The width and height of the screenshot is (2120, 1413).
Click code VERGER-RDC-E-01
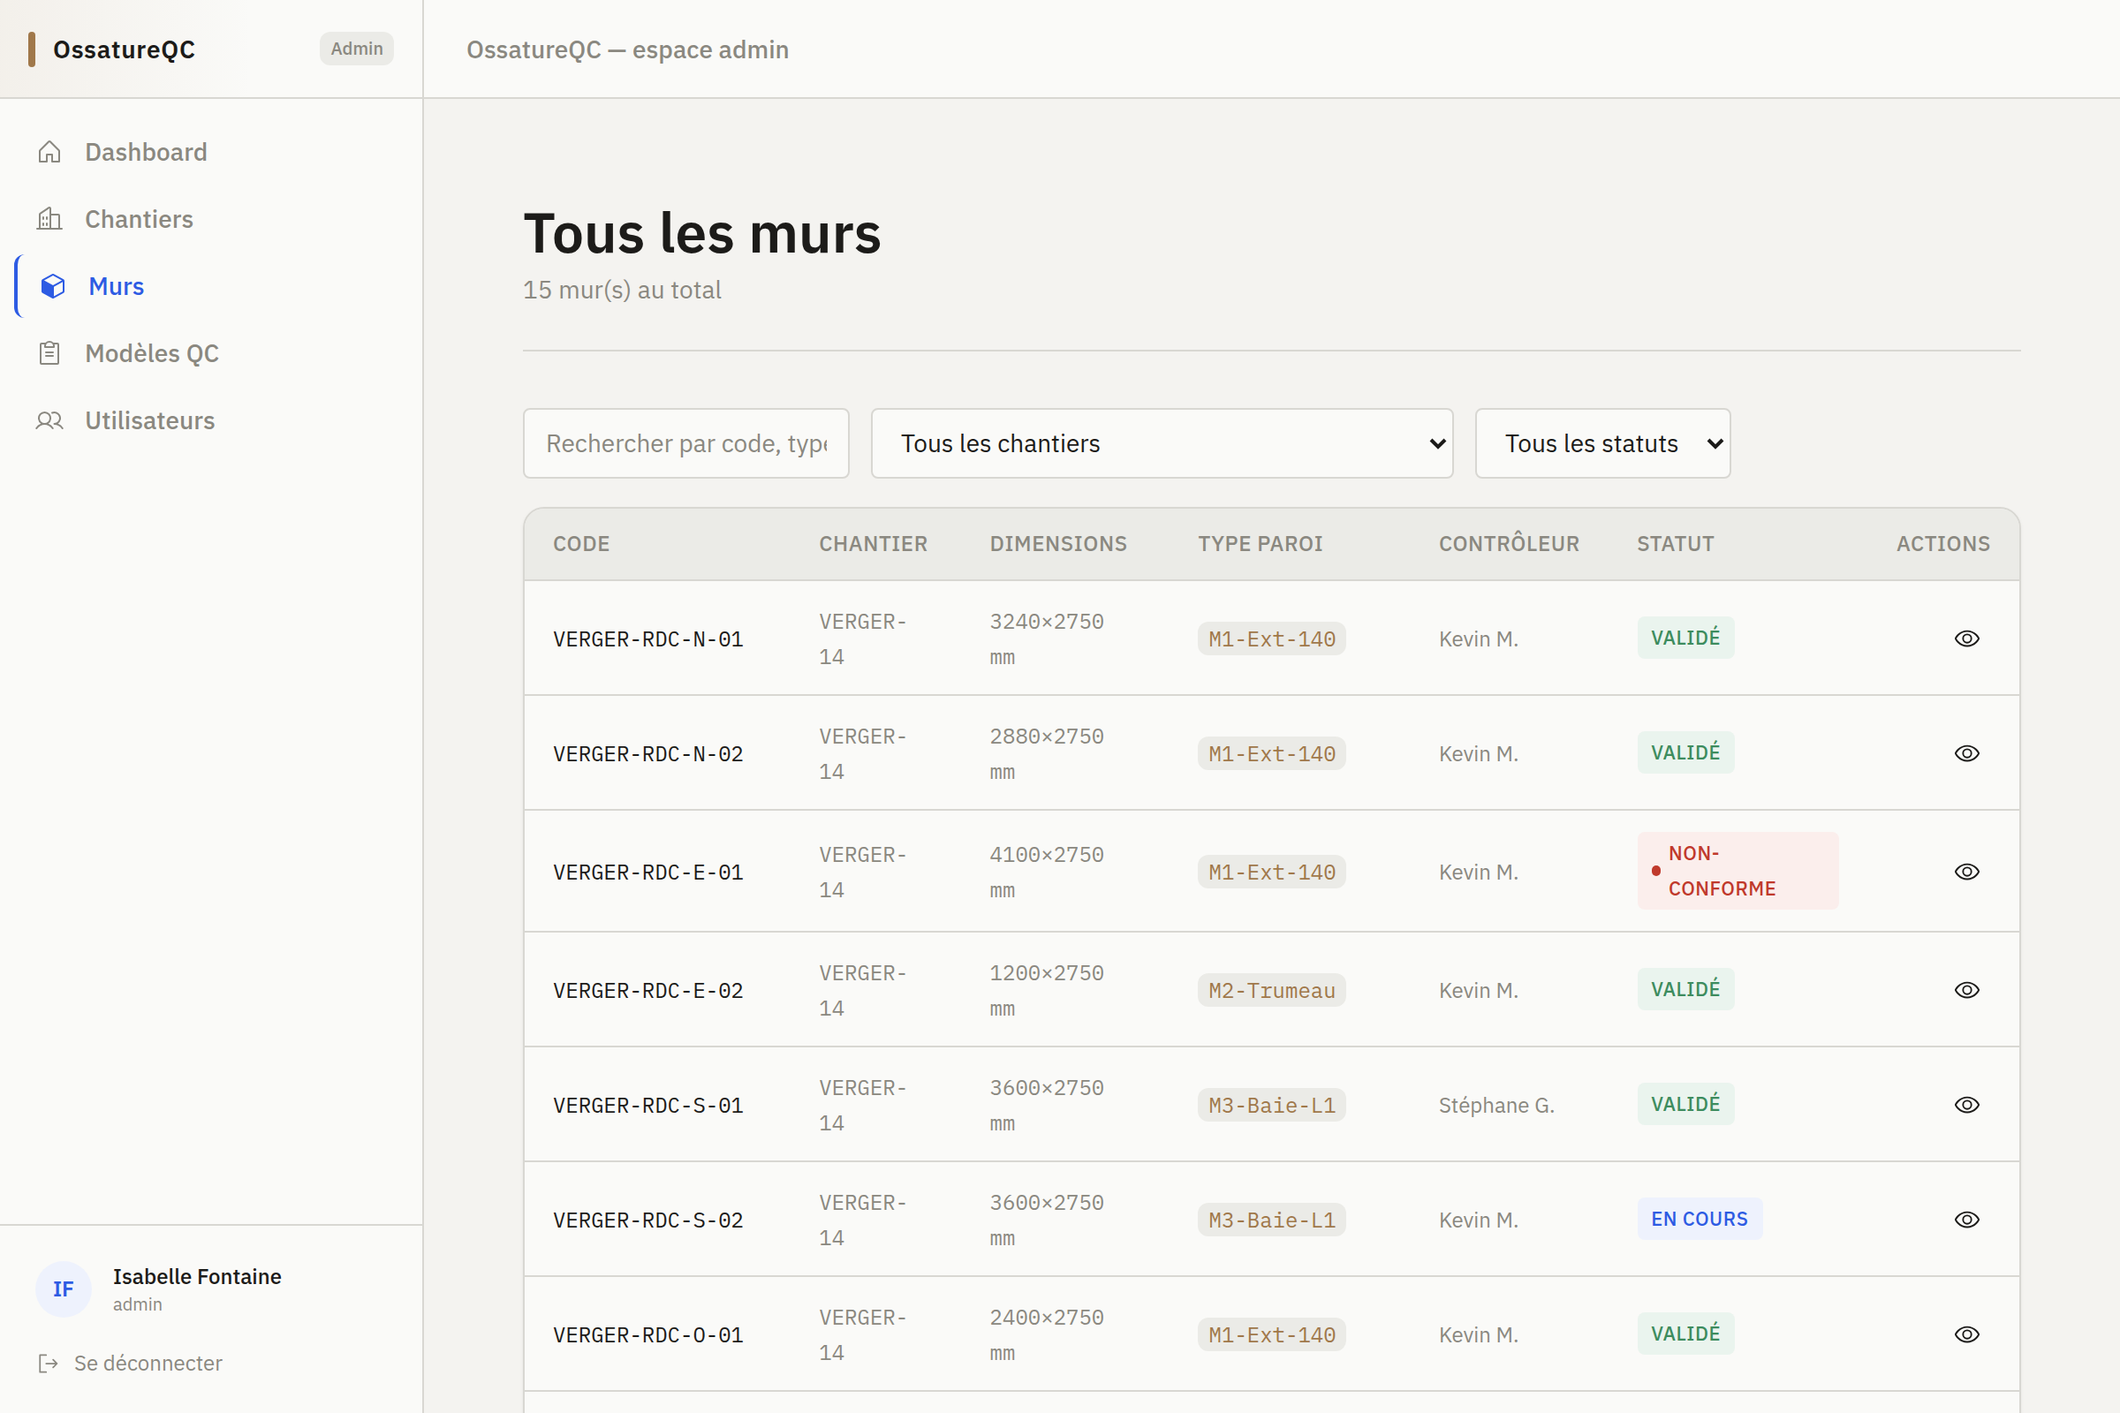[x=648, y=873]
